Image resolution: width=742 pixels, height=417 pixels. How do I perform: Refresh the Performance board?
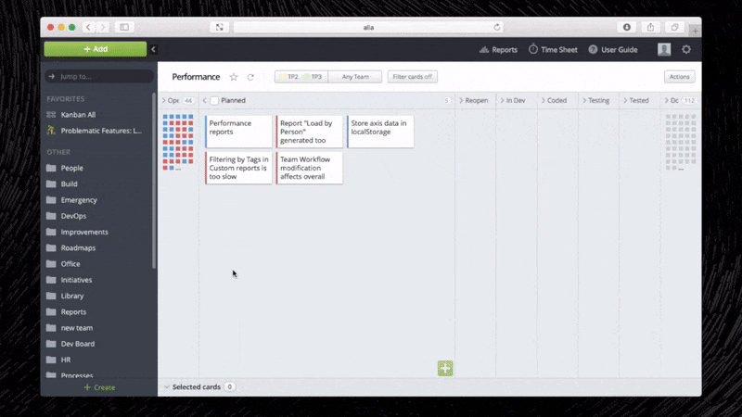pyautogui.click(x=250, y=77)
